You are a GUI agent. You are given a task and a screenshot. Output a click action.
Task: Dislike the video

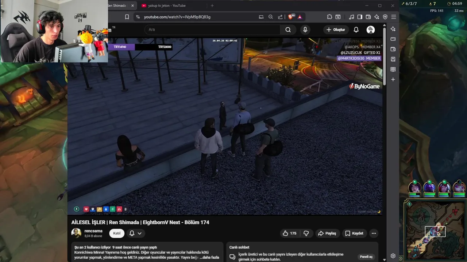click(306, 233)
